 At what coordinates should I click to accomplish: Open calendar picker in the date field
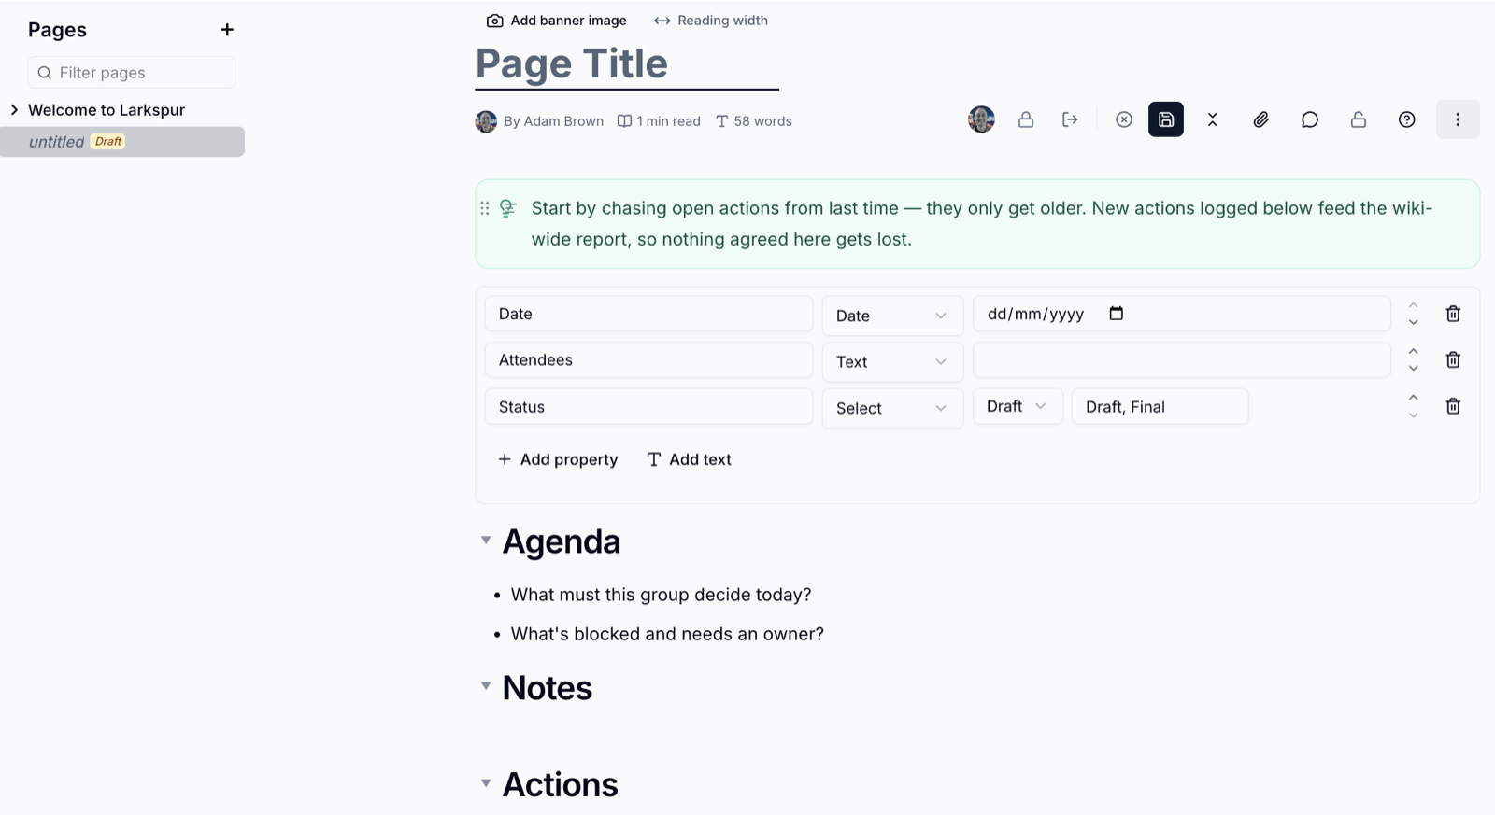pos(1116,314)
